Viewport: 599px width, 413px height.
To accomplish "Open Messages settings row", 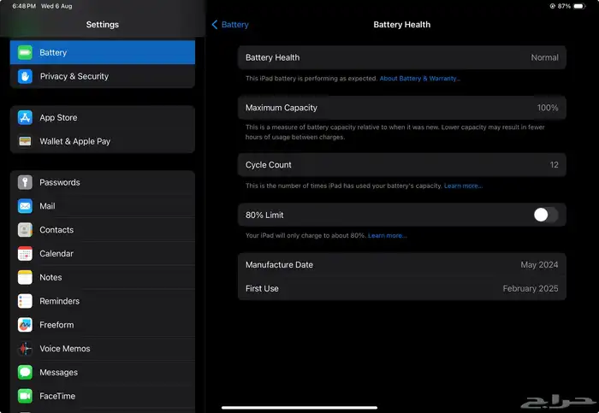I will coord(103,372).
